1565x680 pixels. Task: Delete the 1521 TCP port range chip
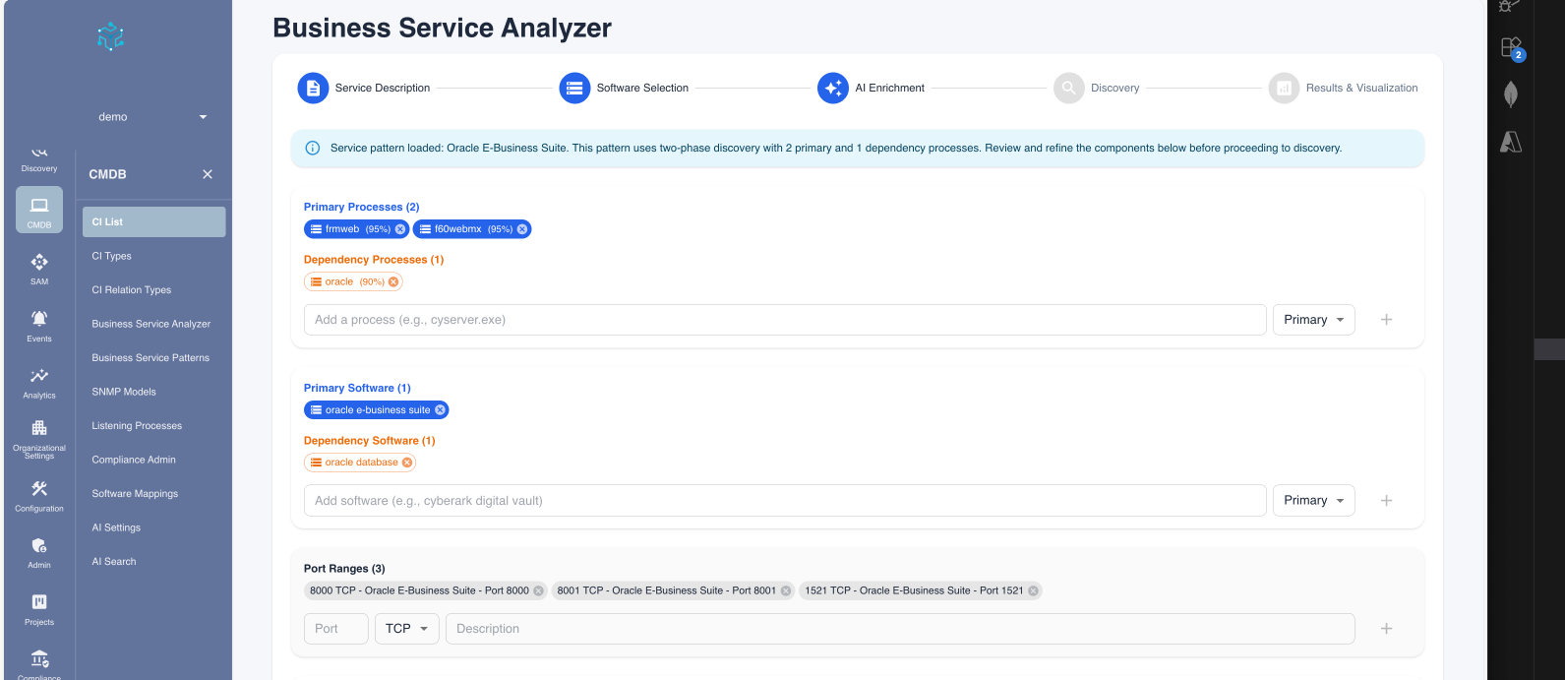point(1033,590)
